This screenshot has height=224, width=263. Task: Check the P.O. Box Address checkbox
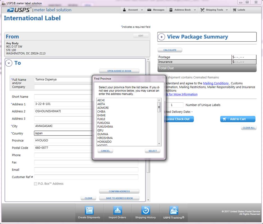[36, 184]
